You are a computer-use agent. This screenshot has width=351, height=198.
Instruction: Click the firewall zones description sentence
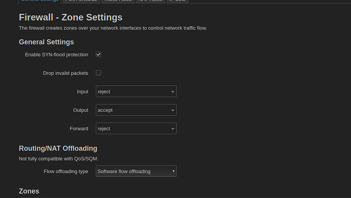[x=113, y=28]
